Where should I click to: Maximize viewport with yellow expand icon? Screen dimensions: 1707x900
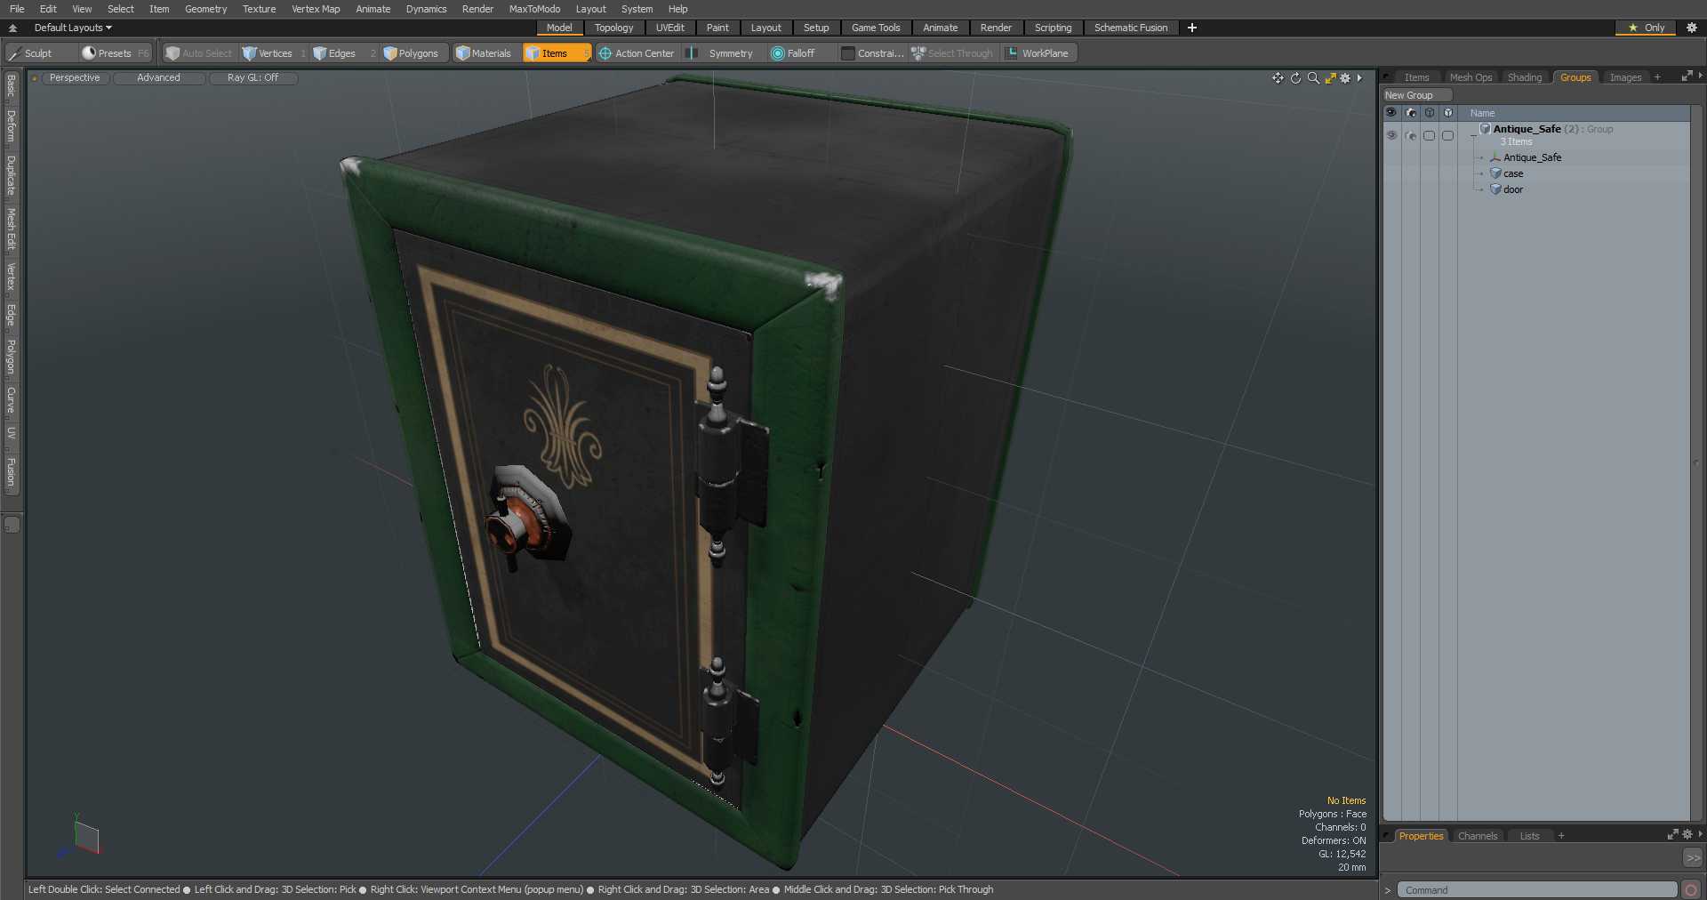[x=1331, y=78]
